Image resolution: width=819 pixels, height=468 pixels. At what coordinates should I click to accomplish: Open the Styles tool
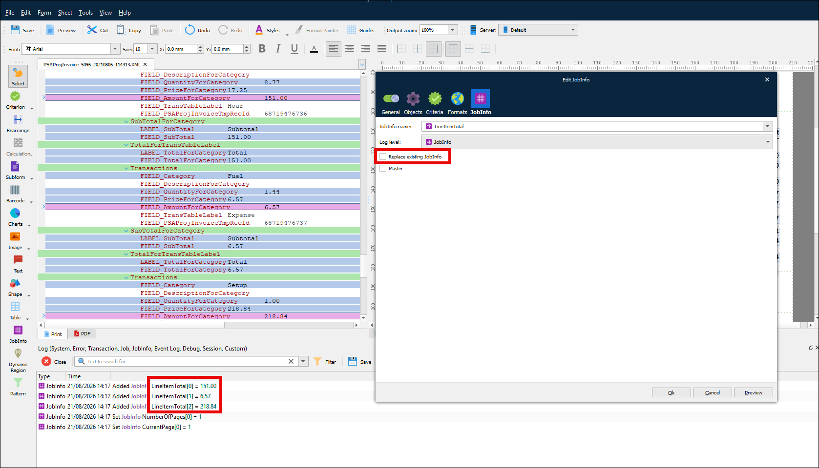(268, 30)
